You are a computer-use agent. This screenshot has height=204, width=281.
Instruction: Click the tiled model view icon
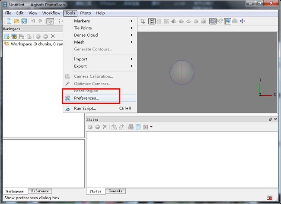pyautogui.click(x=203, y=21)
